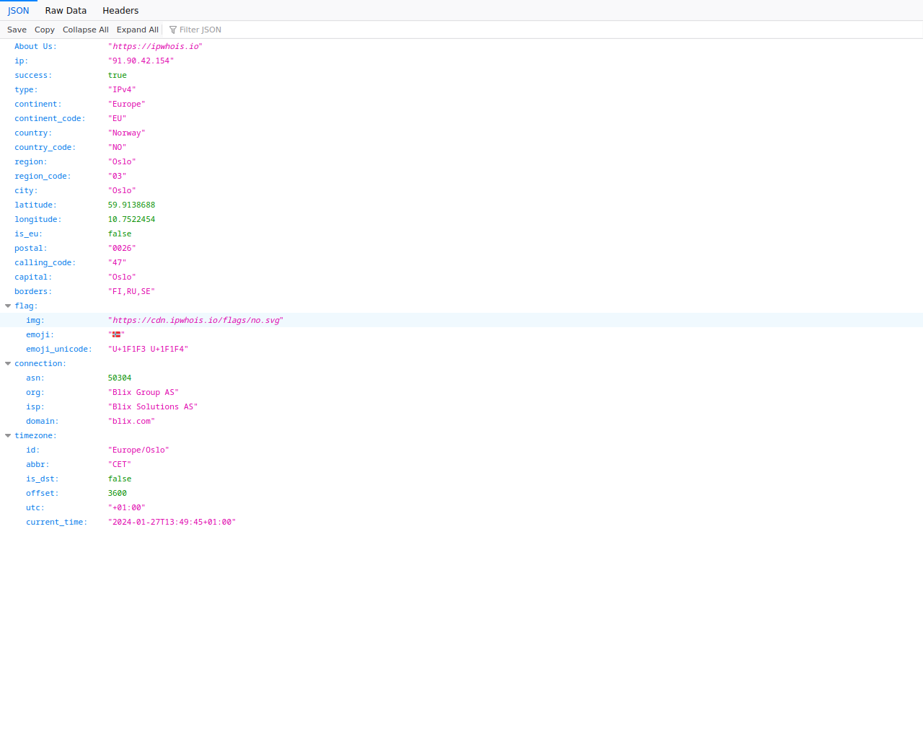Viewport: 923px width, 738px height.
Task: Switch to the JSON tab
Action: pyautogui.click(x=19, y=10)
